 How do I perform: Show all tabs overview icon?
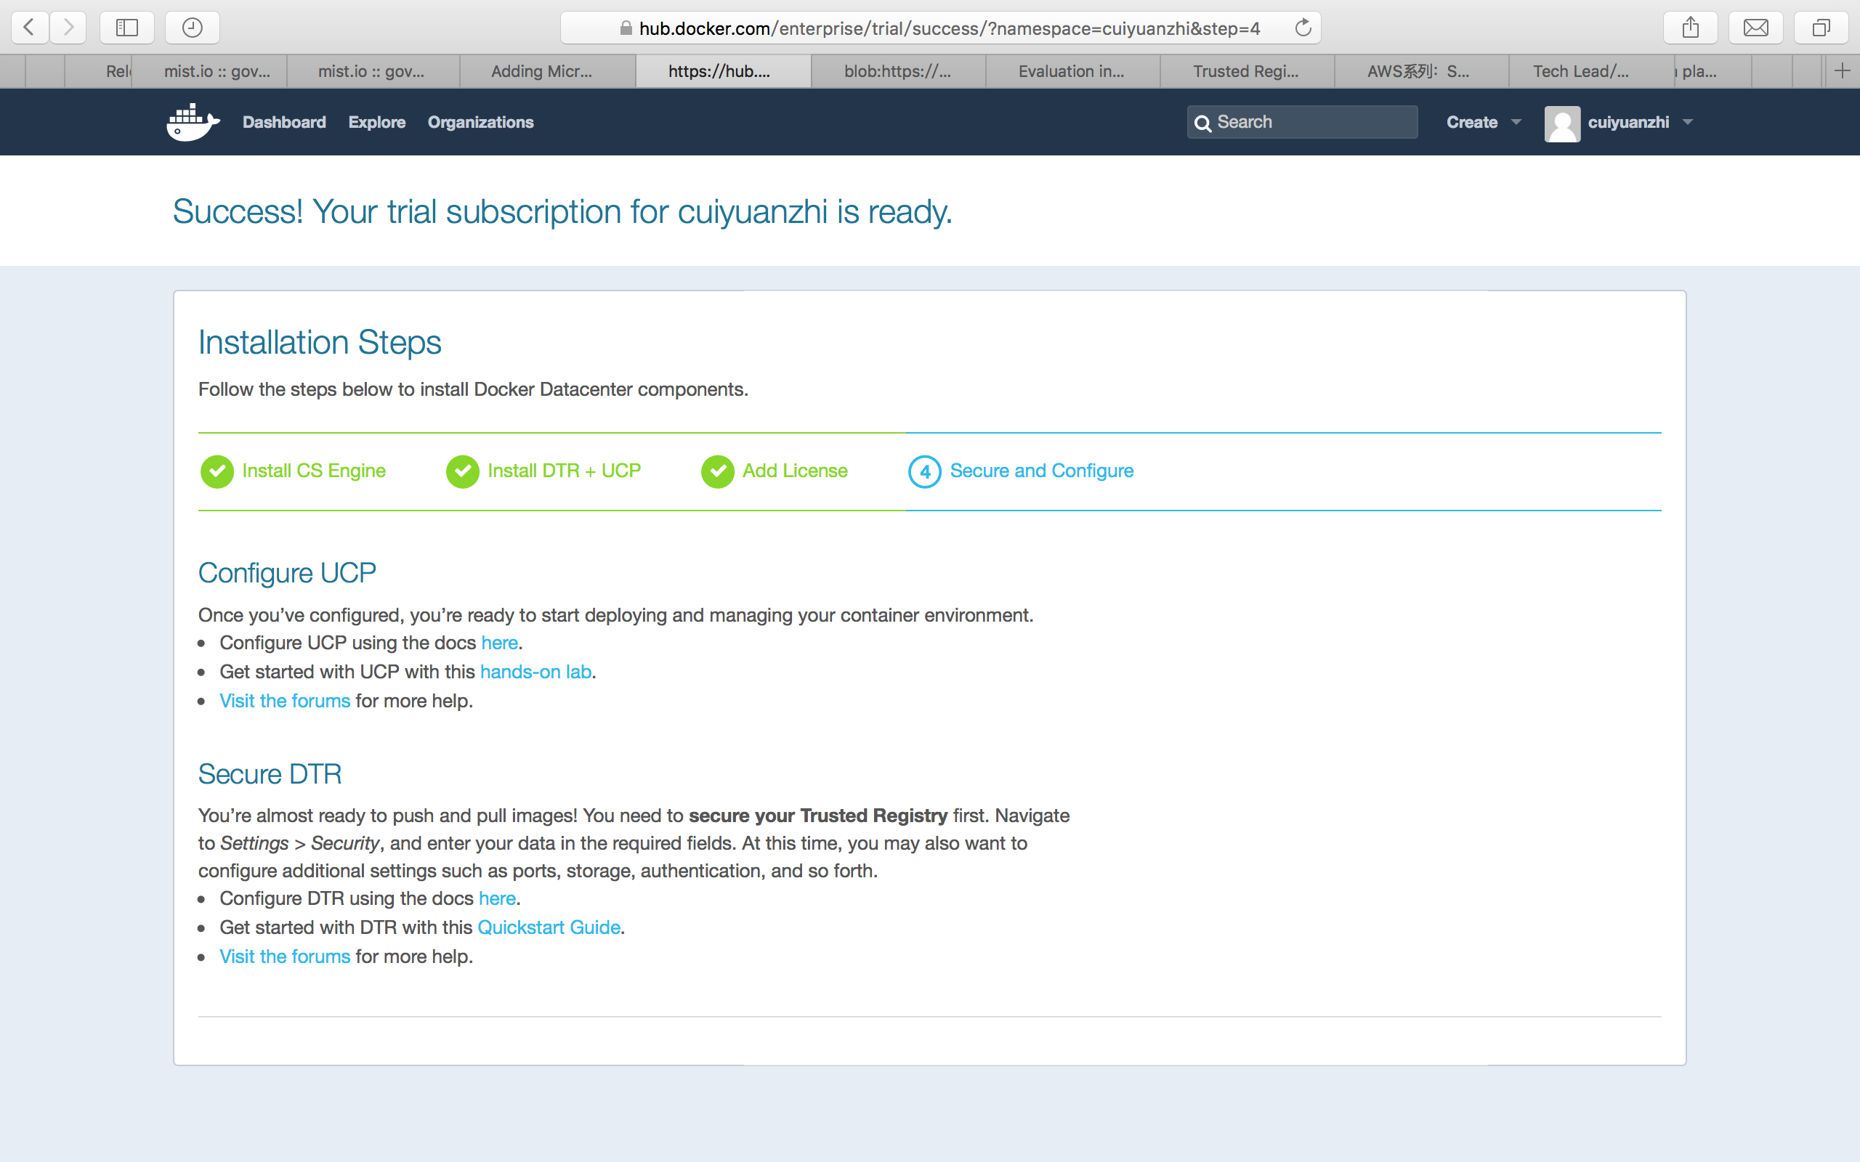coord(1821,28)
